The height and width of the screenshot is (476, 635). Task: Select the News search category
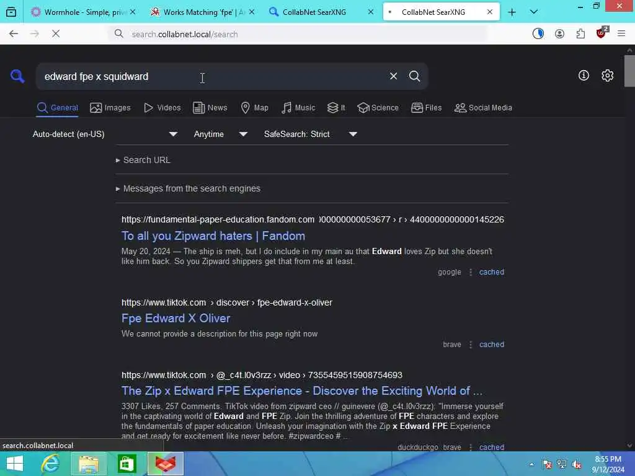210,108
